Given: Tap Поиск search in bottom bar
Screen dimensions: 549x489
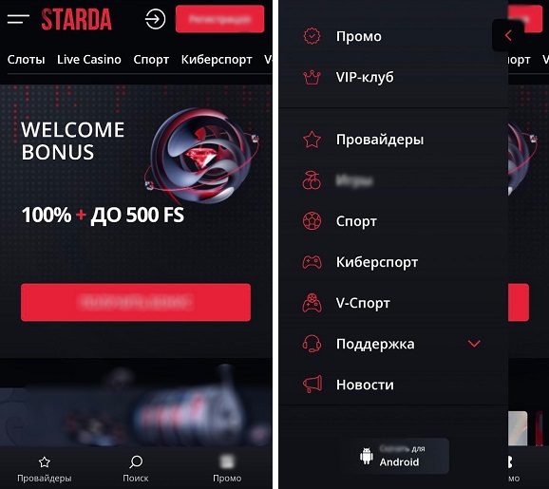Looking at the screenshot, I should 136,469.
